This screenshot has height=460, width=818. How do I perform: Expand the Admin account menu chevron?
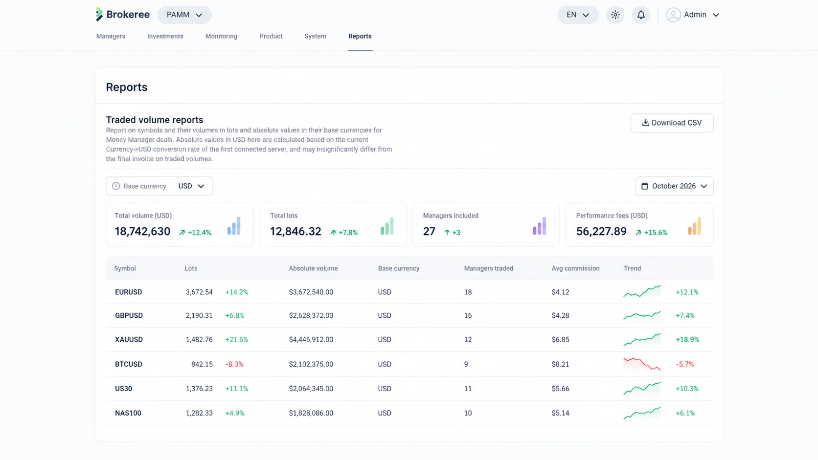coord(716,15)
